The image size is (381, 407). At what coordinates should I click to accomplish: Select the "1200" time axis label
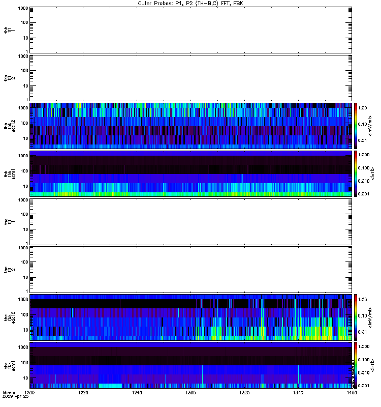[29, 393]
